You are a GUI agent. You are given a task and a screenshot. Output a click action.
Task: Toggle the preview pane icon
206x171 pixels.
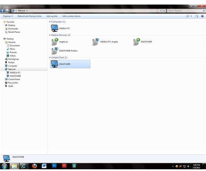[x=196, y=16]
